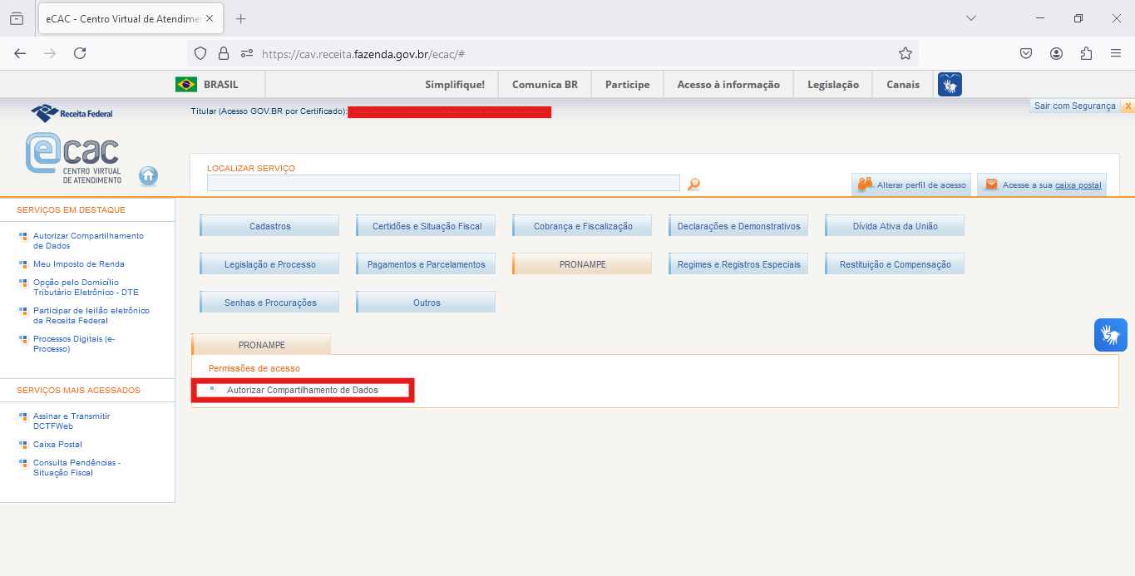Image resolution: width=1135 pixels, height=576 pixels.
Task: Click the Alterar perfil de acesso button
Action: [x=911, y=185]
